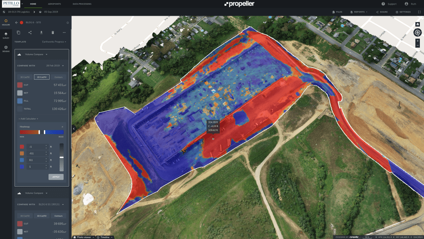
Task: Select 2D Cut/Fill in the lower Volume Compare
Action: pos(41,216)
